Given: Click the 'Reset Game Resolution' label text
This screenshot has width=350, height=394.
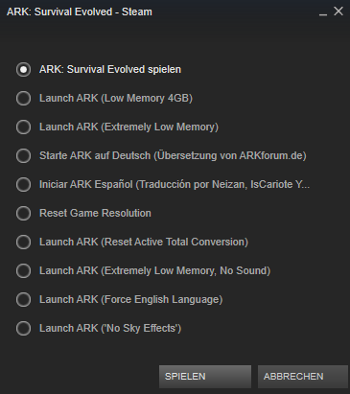Looking at the screenshot, I should point(95,213).
